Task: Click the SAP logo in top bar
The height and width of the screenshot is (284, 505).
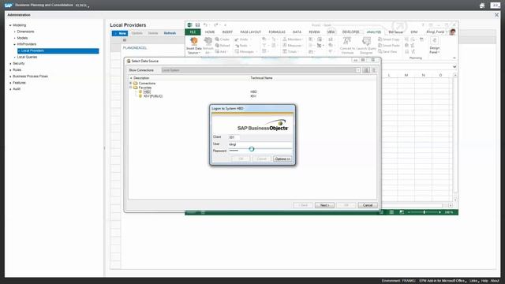Action: (9, 6)
